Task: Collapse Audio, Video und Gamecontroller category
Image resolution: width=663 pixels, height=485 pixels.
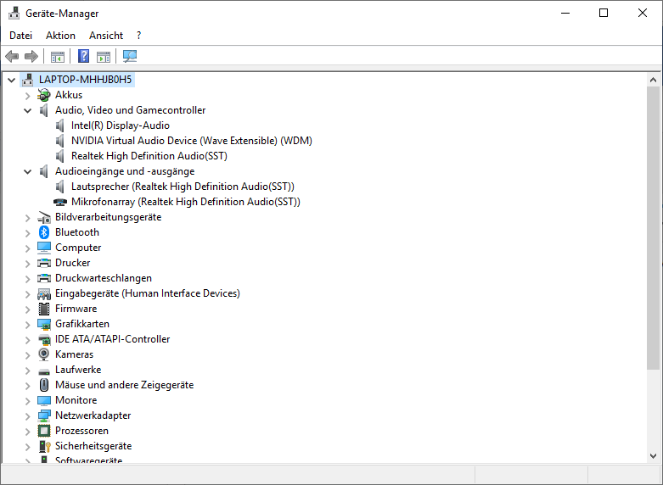Action: click(27, 111)
